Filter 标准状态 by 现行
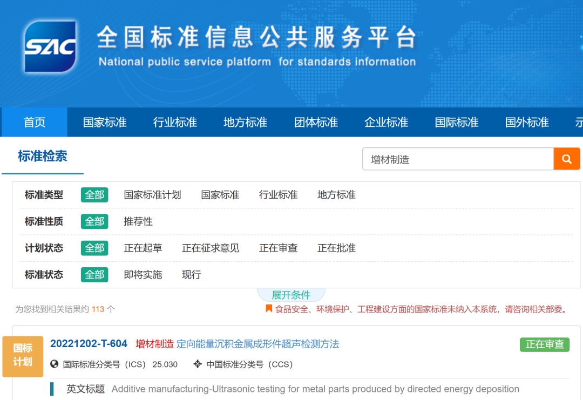The width and height of the screenshot is (583, 400). tap(192, 275)
